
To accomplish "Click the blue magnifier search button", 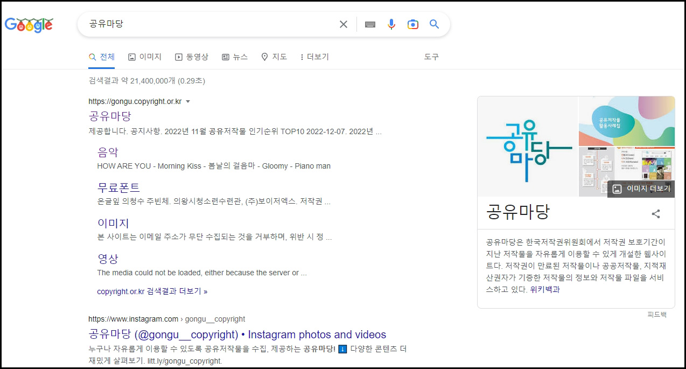I will coord(435,24).
